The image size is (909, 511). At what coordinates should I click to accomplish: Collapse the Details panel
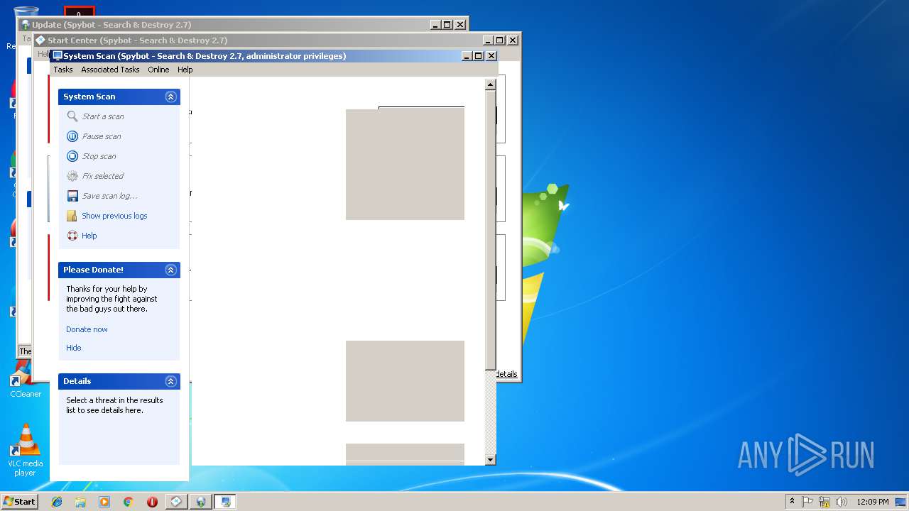point(170,381)
